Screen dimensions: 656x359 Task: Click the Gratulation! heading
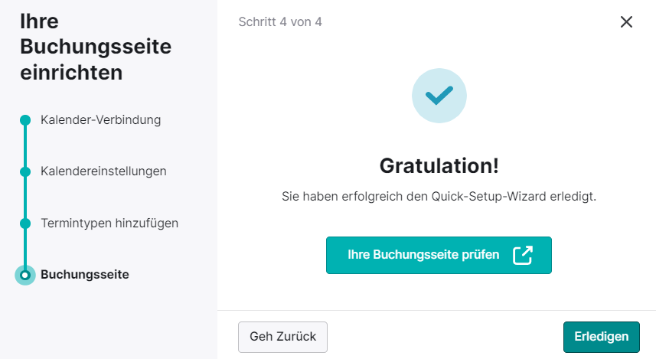(439, 165)
